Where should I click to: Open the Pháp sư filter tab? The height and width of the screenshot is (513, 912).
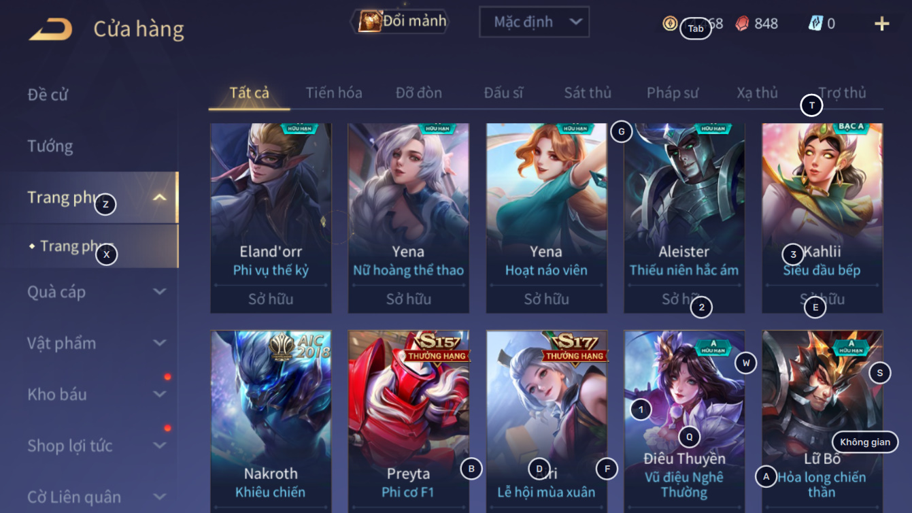673,93
